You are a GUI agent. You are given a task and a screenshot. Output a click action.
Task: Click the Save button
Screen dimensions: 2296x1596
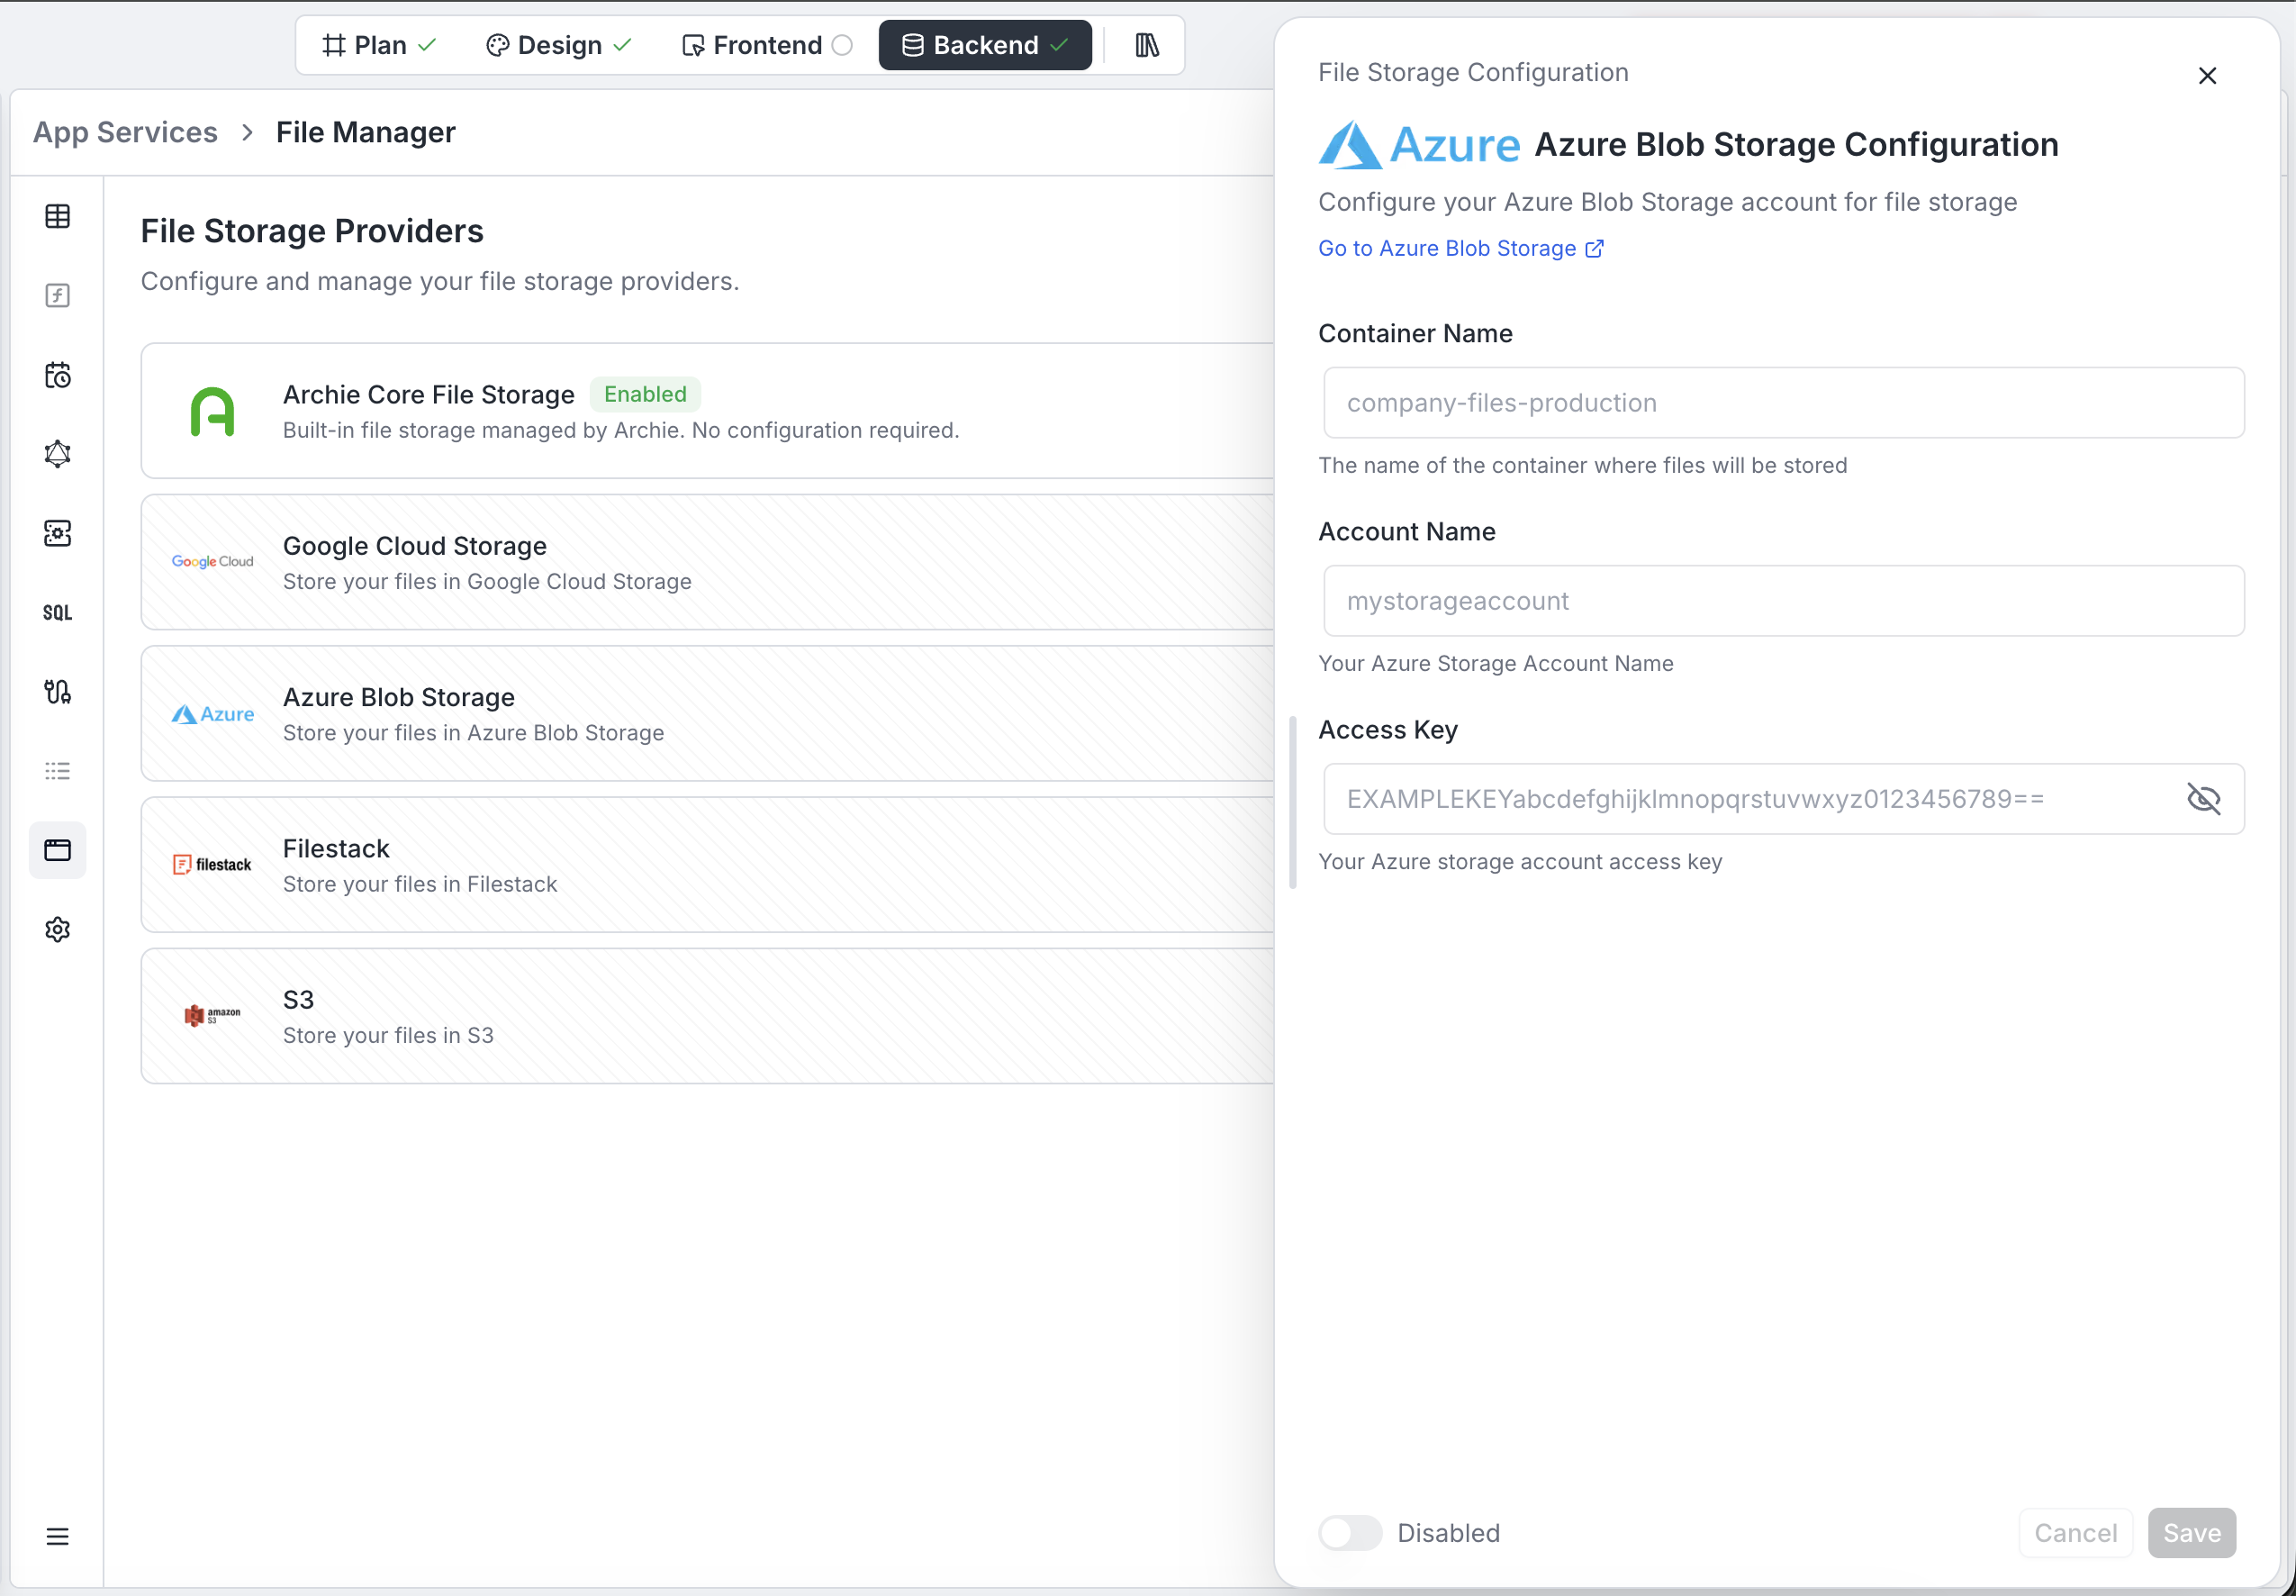[x=2192, y=1532]
